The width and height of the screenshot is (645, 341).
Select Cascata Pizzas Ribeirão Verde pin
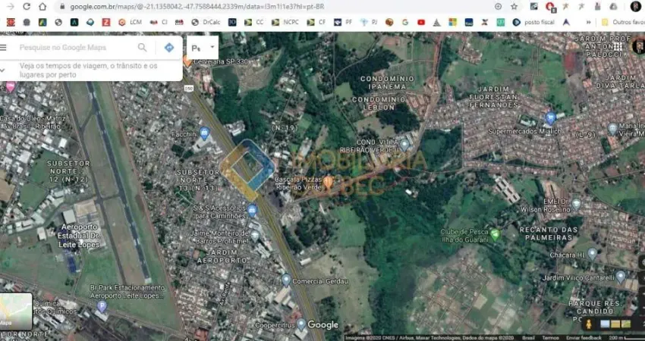[328, 182]
